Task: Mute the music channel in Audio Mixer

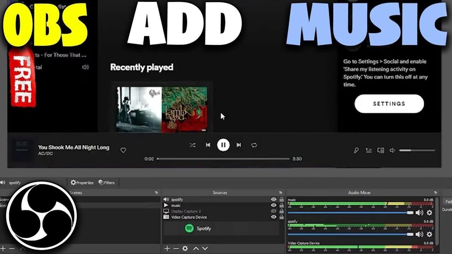Action: point(419,213)
